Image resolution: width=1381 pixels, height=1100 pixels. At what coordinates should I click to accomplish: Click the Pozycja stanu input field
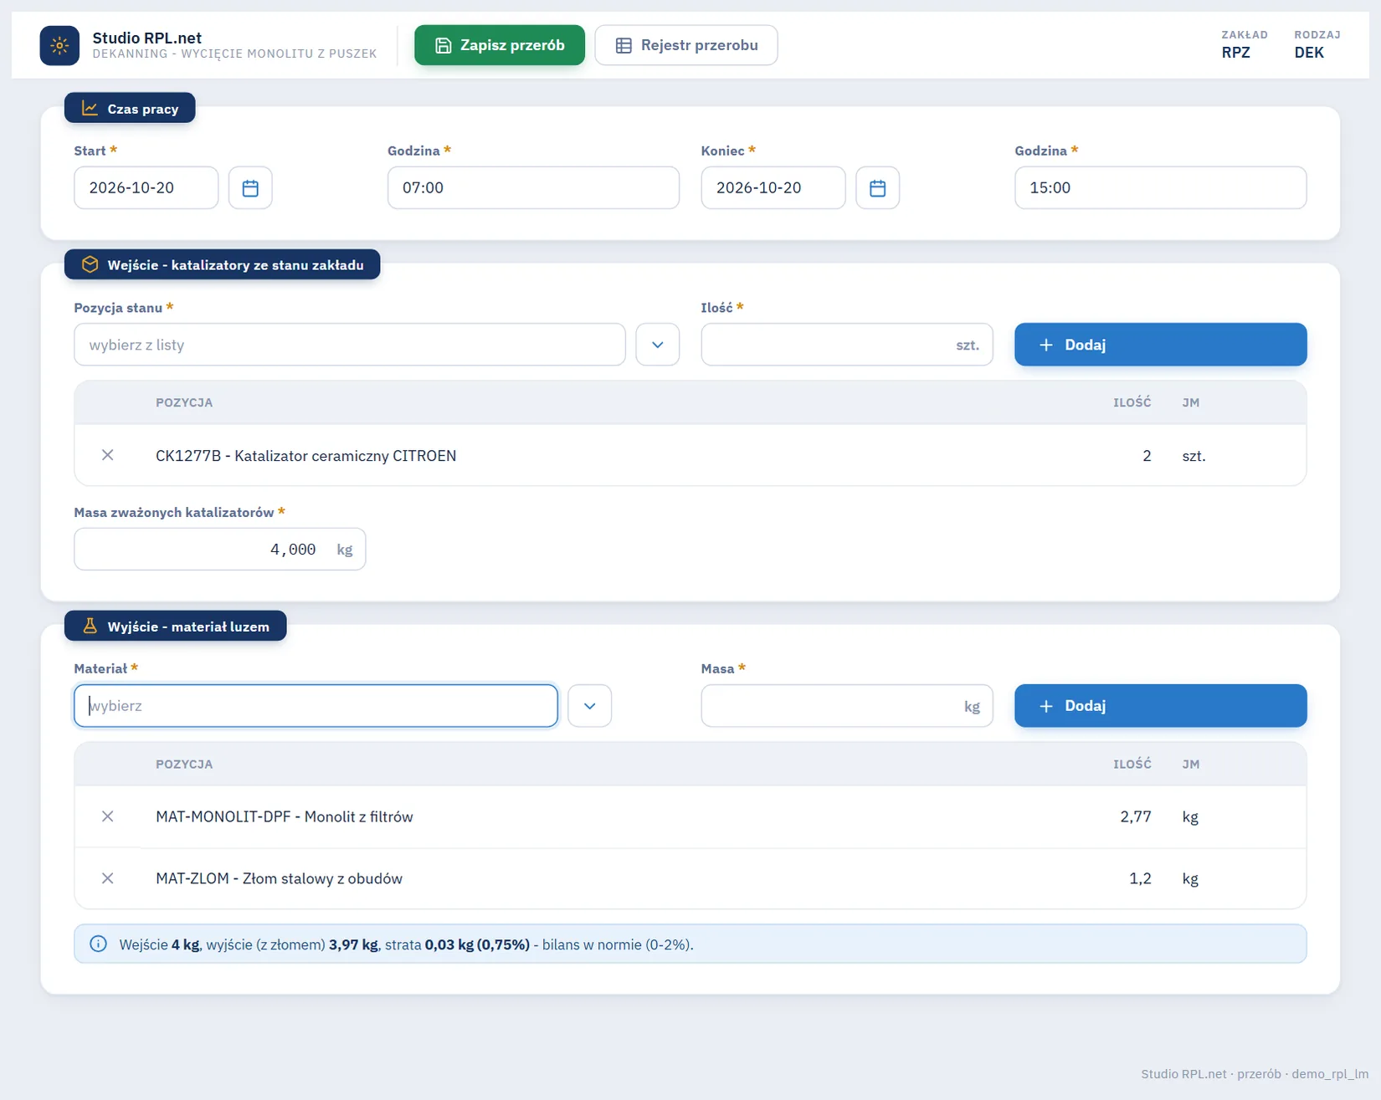[x=350, y=345]
